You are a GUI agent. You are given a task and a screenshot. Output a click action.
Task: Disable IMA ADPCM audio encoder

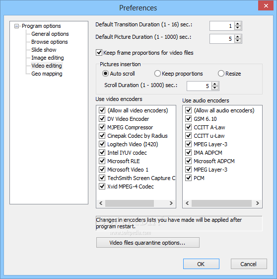[188, 153]
